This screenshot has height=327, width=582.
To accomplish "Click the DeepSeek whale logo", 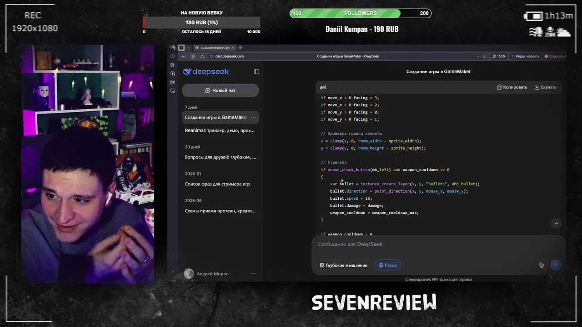I will click(186, 72).
